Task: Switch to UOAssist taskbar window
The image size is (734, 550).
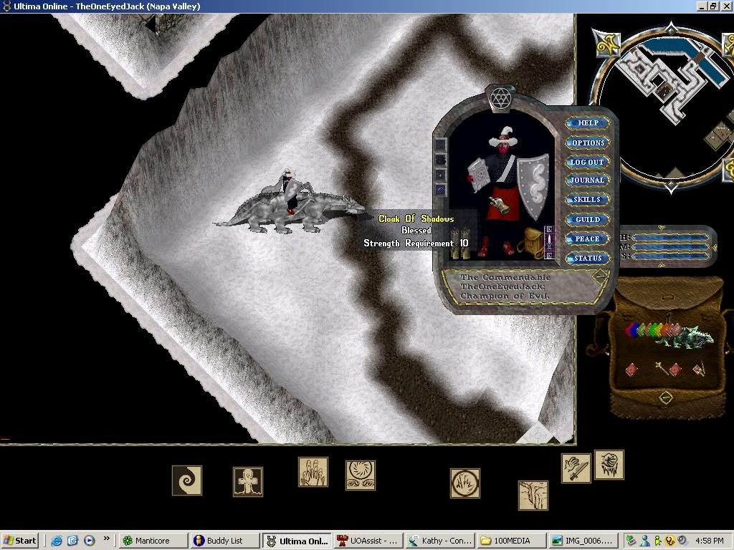Action: tap(368, 541)
